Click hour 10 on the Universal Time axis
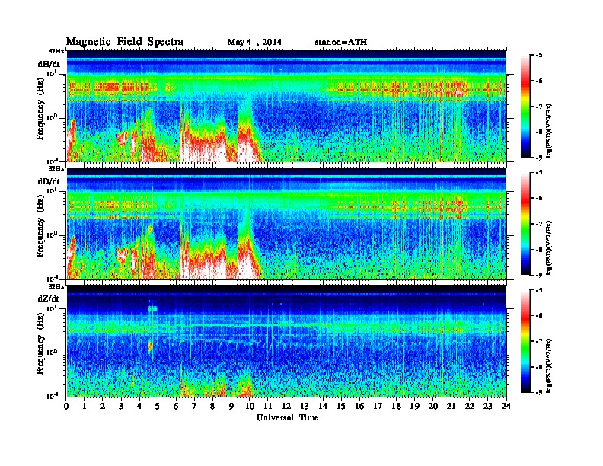603x466 pixels. tap(250, 406)
